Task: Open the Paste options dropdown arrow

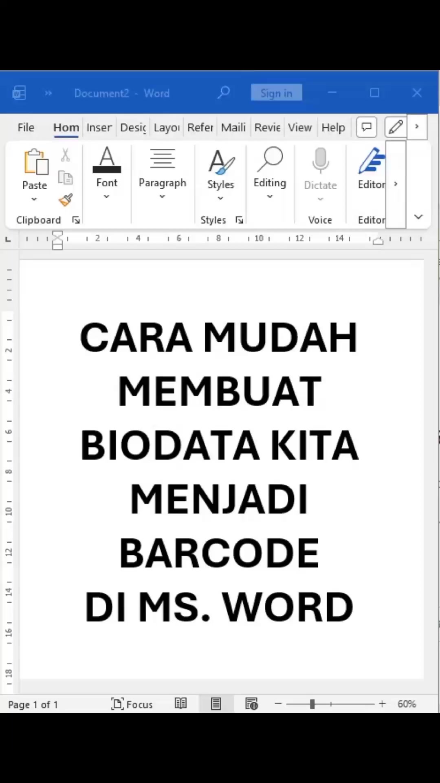Action: point(34,199)
